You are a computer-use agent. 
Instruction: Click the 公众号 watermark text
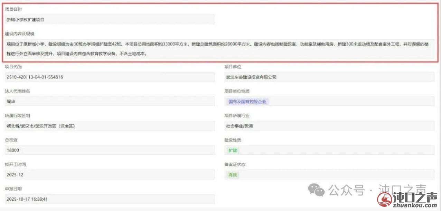point(346,190)
